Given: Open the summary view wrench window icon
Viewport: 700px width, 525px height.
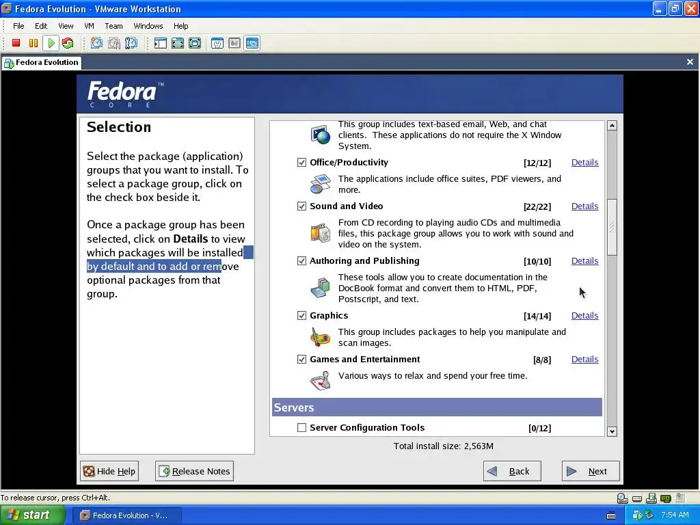Looking at the screenshot, I should 217,43.
